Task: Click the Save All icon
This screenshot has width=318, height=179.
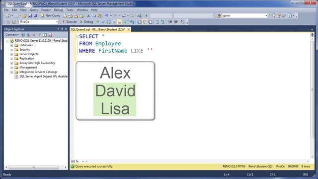Action: [x=35, y=15]
